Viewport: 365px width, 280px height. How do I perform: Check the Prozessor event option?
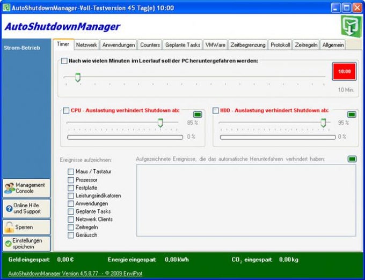(x=71, y=180)
